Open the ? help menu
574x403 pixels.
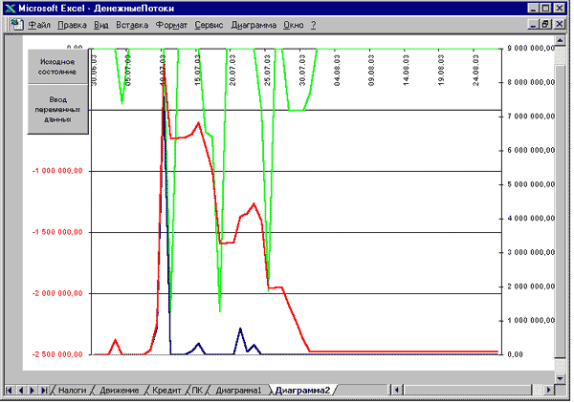314,25
